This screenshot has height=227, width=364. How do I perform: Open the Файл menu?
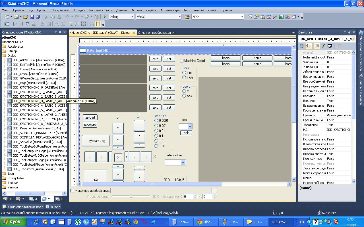coord(5,10)
